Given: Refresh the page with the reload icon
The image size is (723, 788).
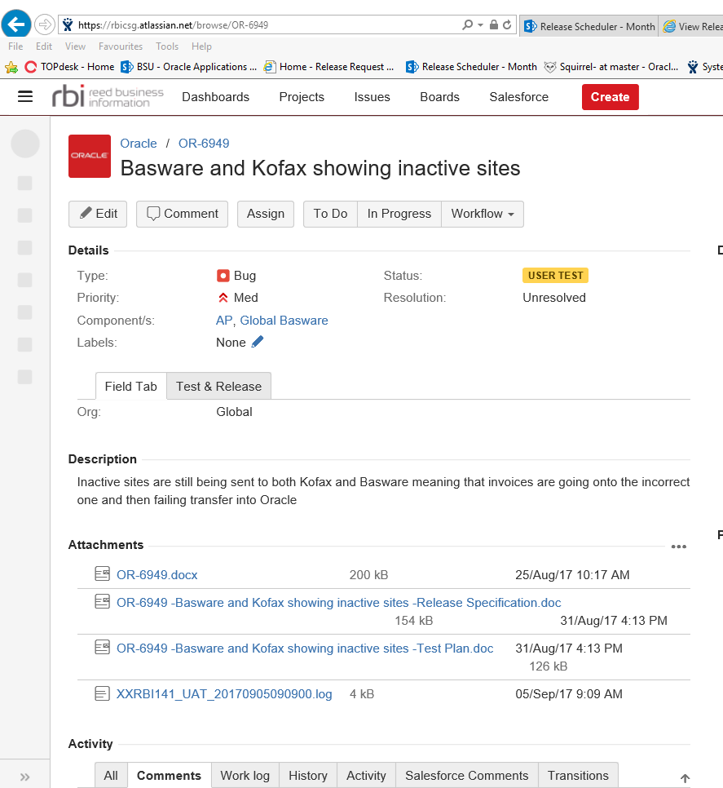Looking at the screenshot, I should [x=507, y=24].
